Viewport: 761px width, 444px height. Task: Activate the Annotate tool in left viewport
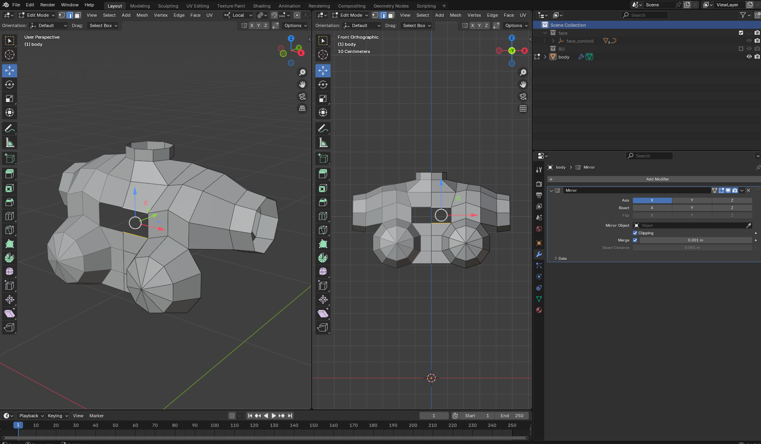[10, 128]
